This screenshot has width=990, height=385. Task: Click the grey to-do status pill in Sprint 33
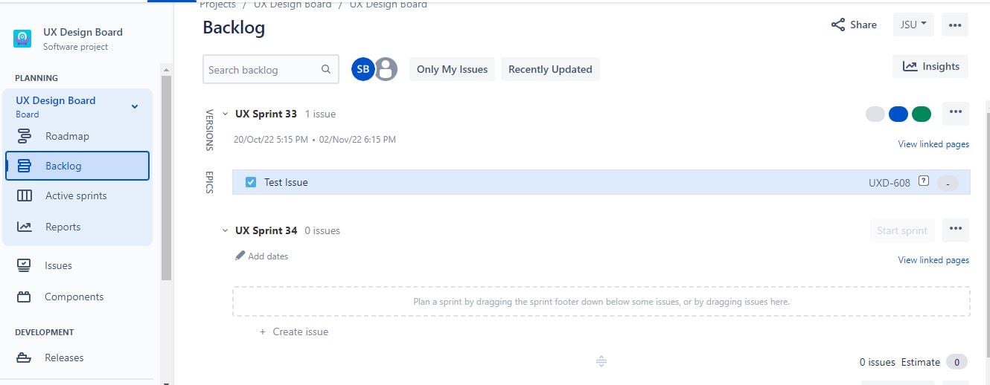tap(875, 114)
